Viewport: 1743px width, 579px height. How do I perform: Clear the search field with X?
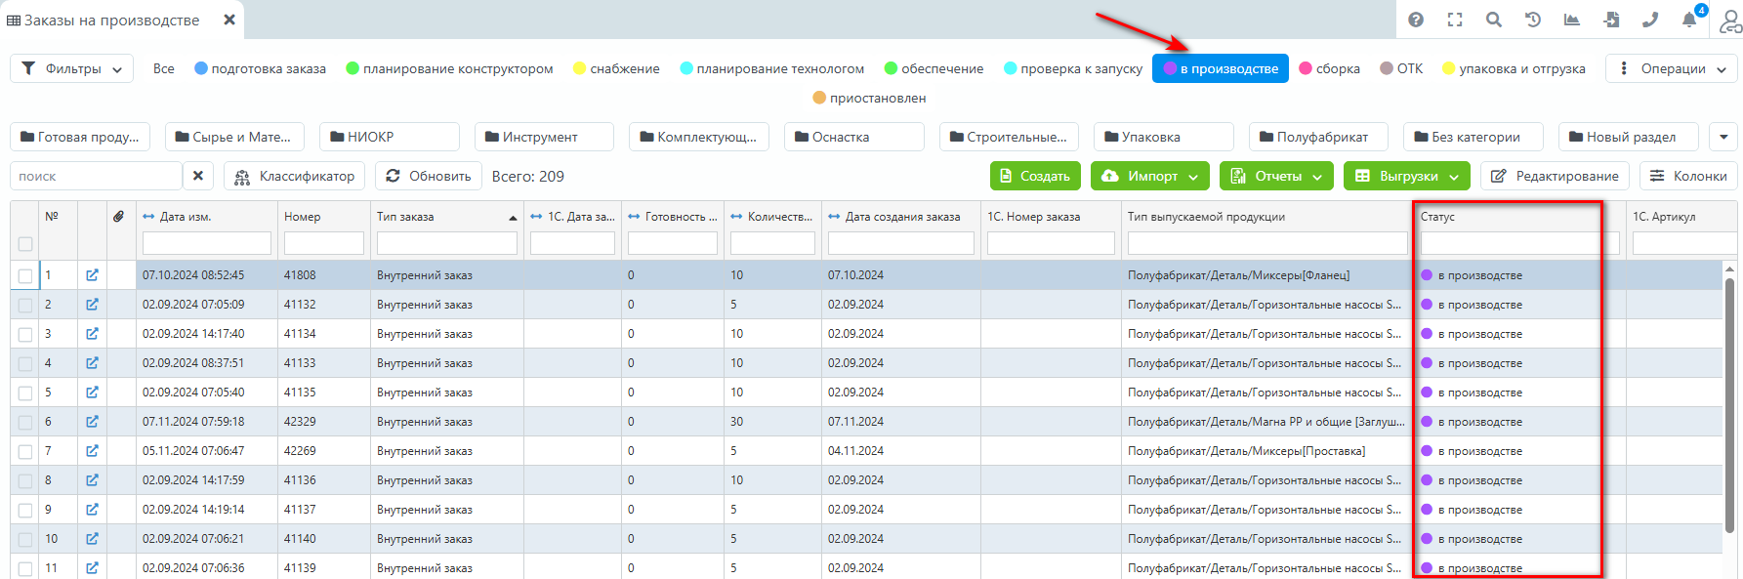tap(198, 176)
